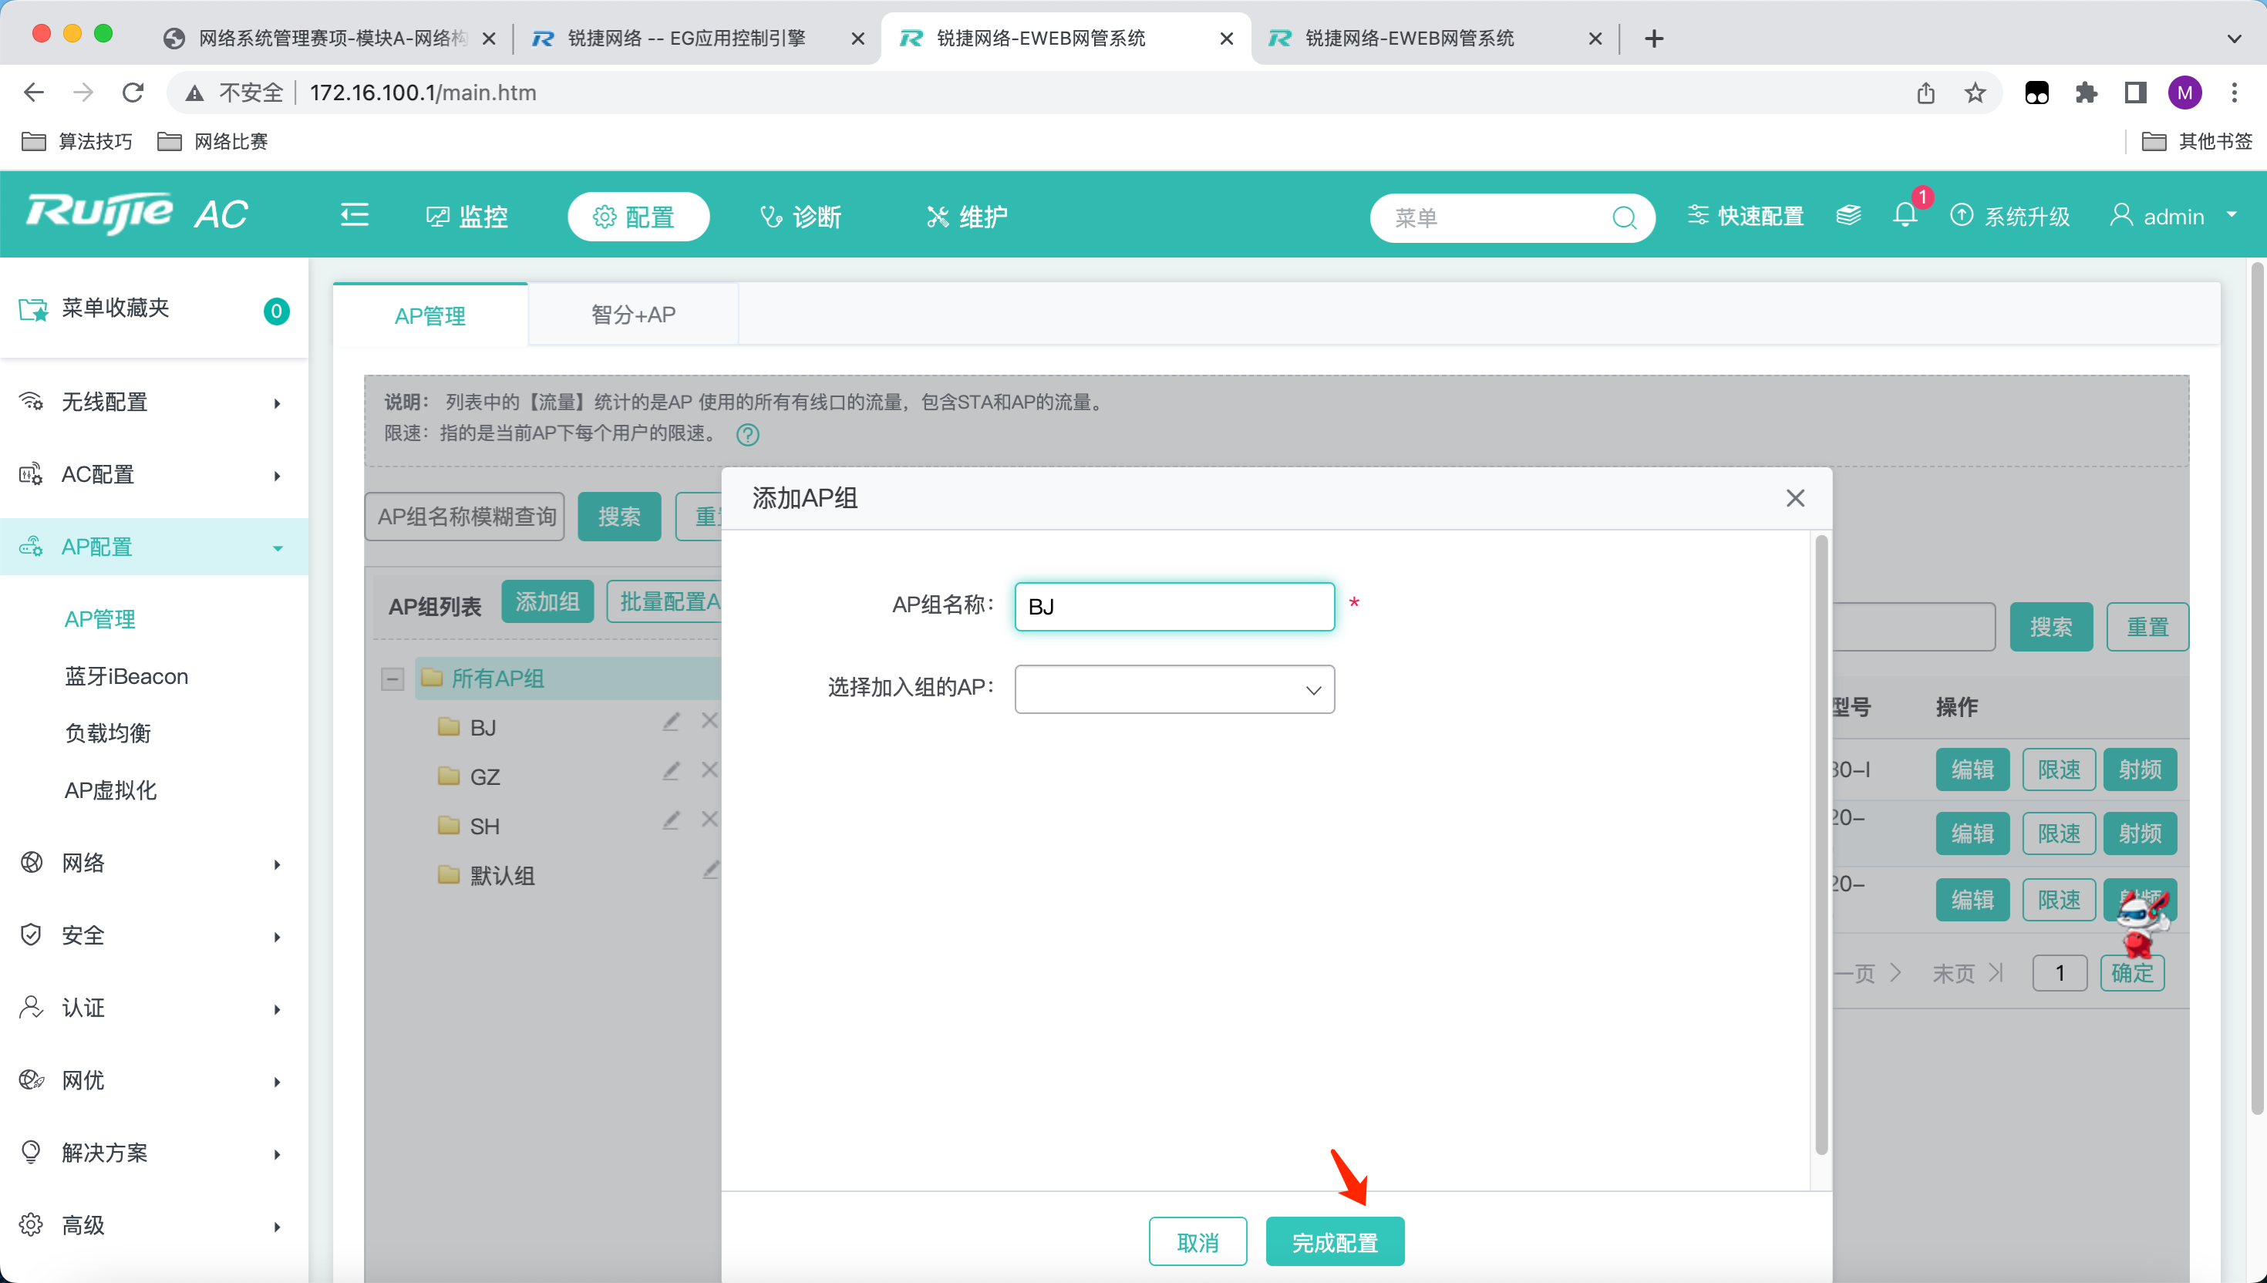Open the 选择加入组的AP dropdown
The height and width of the screenshot is (1283, 2267).
click(x=1174, y=689)
